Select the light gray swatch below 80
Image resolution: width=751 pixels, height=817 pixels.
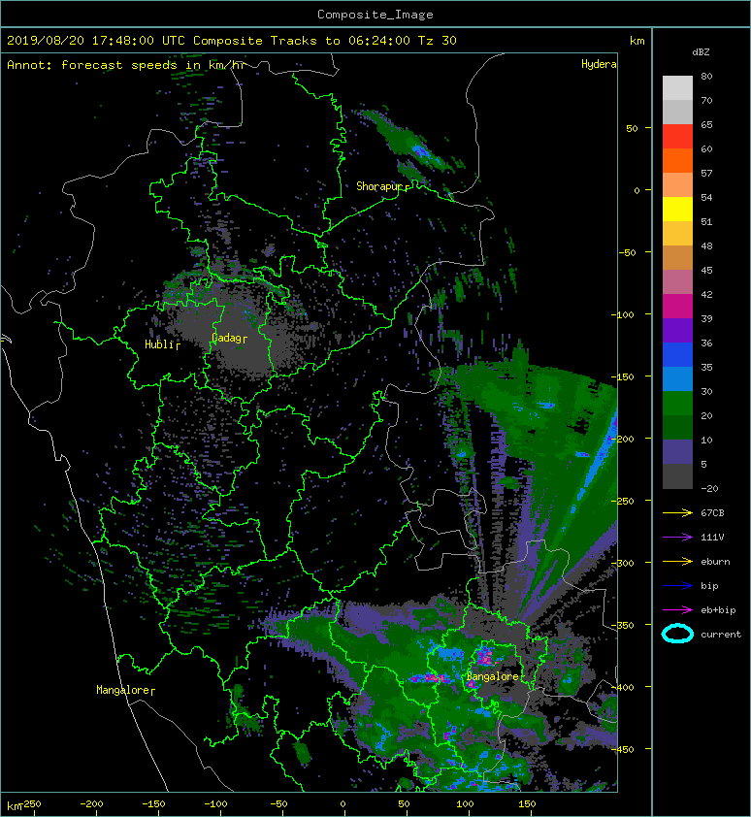(x=677, y=88)
